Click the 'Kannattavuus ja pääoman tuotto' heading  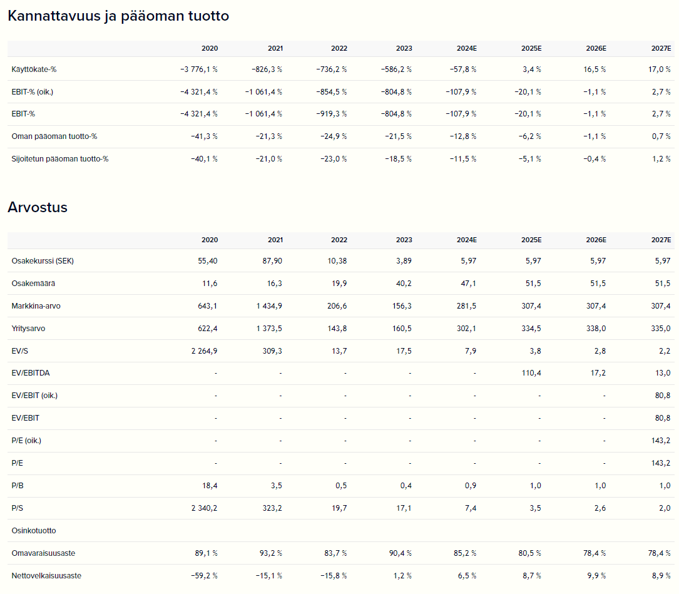(118, 16)
